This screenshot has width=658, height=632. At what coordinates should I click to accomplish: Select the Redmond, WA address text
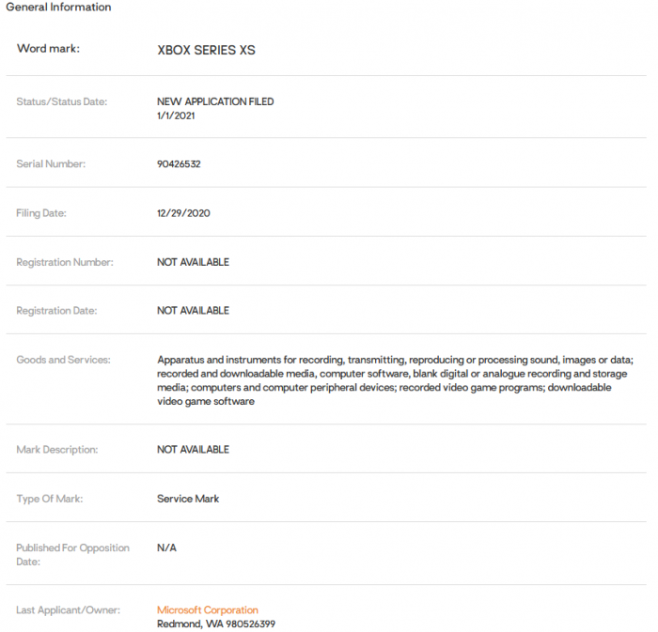click(x=216, y=624)
